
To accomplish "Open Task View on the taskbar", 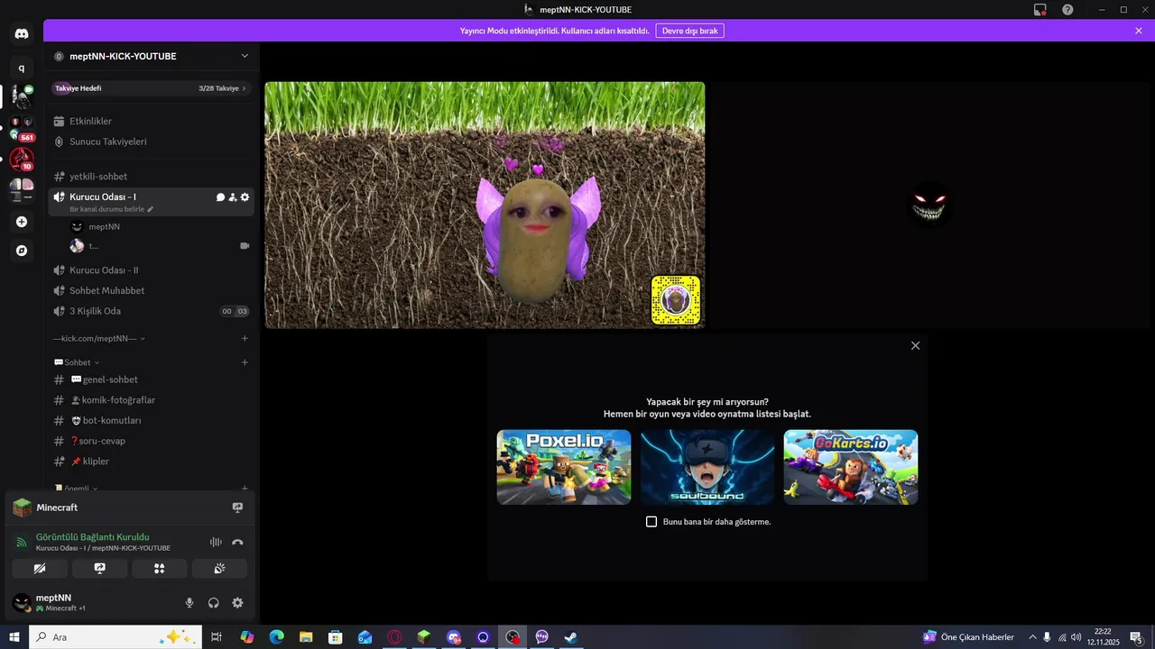I will 217,637.
